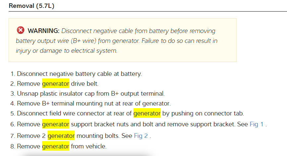
Task: Open the Fig 2 link
Action: click(141, 136)
